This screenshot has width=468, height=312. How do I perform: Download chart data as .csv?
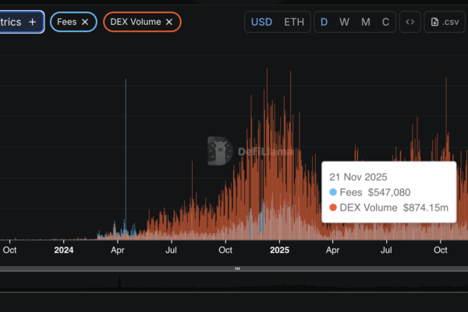[x=444, y=22]
